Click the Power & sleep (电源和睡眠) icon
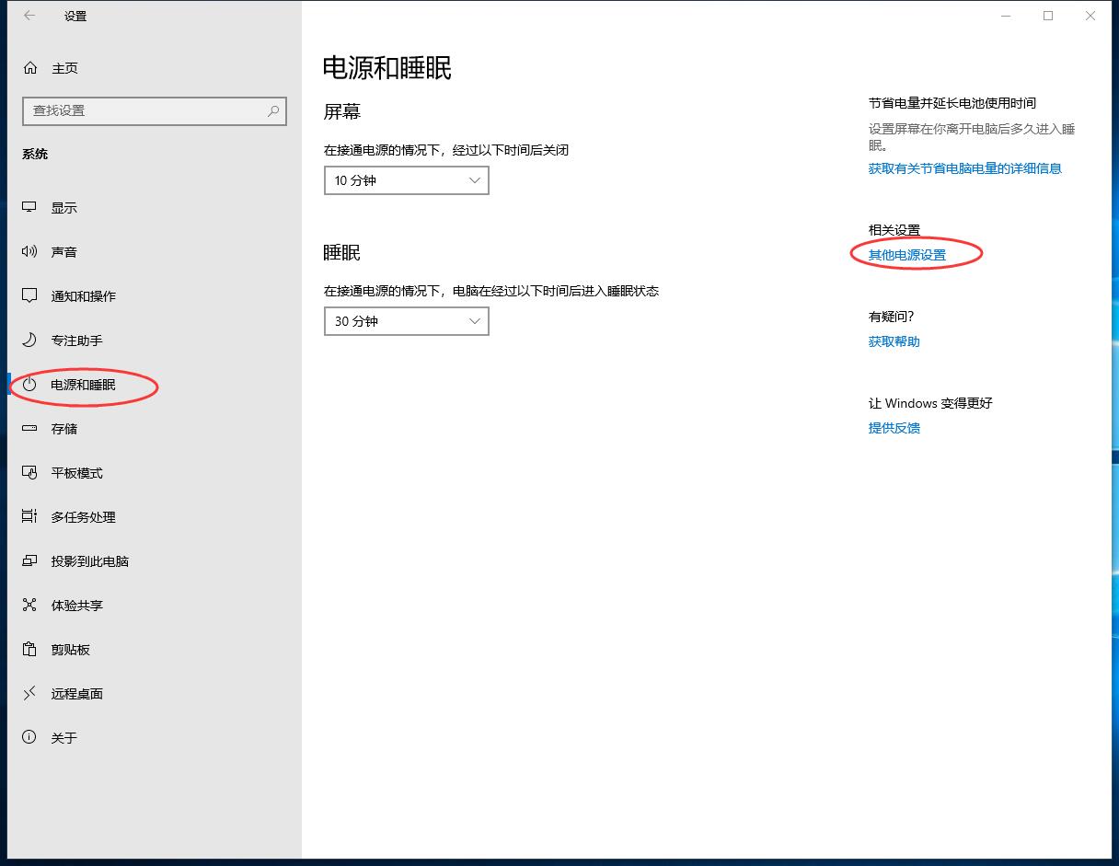Image resolution: width=1119 pixels, height=866 pixels. tap(29, 385)
